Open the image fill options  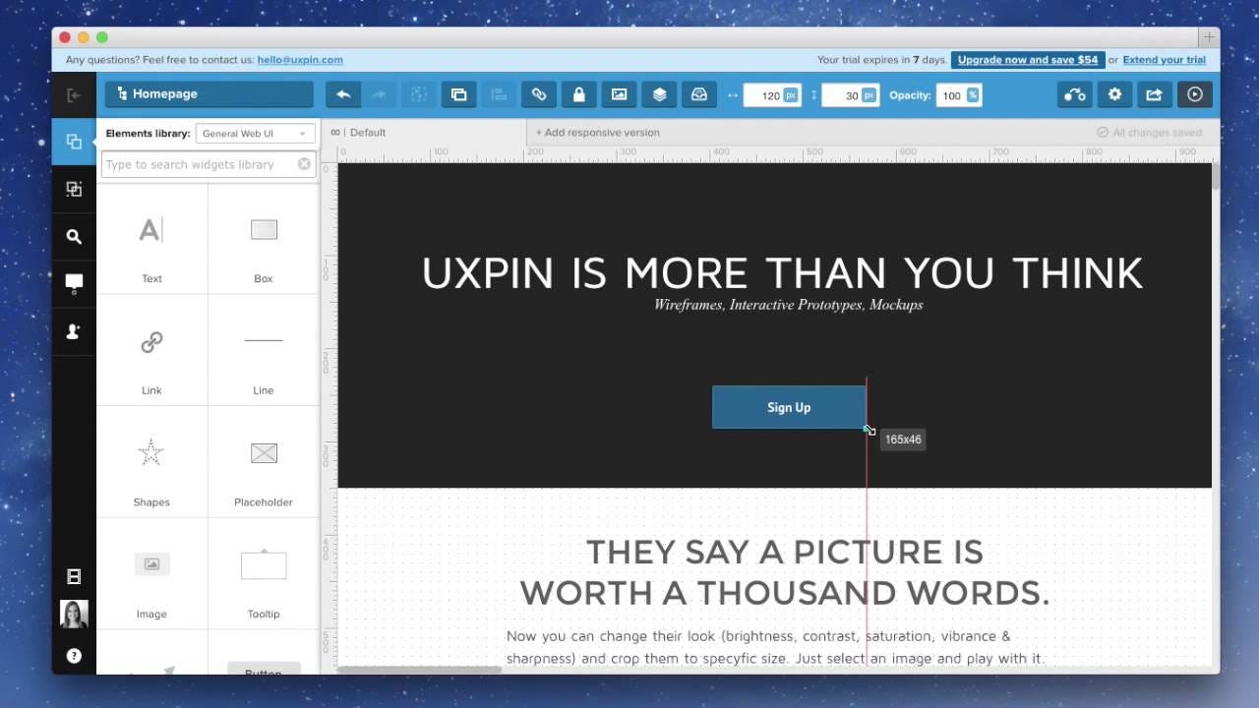[x=619, y=94]
